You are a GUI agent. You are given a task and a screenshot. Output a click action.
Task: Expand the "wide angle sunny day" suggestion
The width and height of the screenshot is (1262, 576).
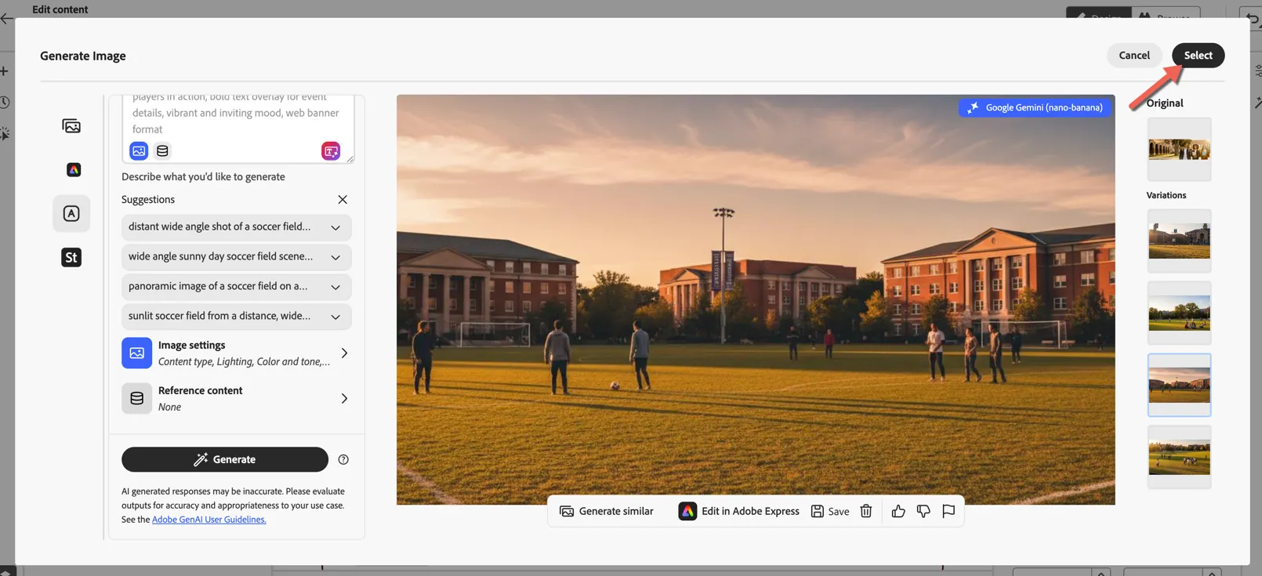[x=236, y=257]
